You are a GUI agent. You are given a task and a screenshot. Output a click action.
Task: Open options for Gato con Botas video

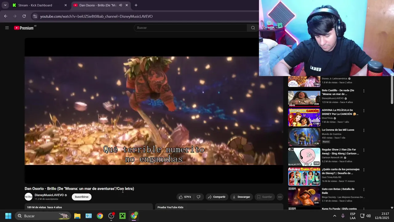click(364, 190)
